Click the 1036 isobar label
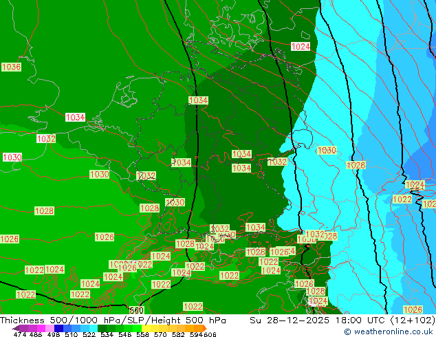Viewport: 436px width, 337px height. tap(11, 67)
